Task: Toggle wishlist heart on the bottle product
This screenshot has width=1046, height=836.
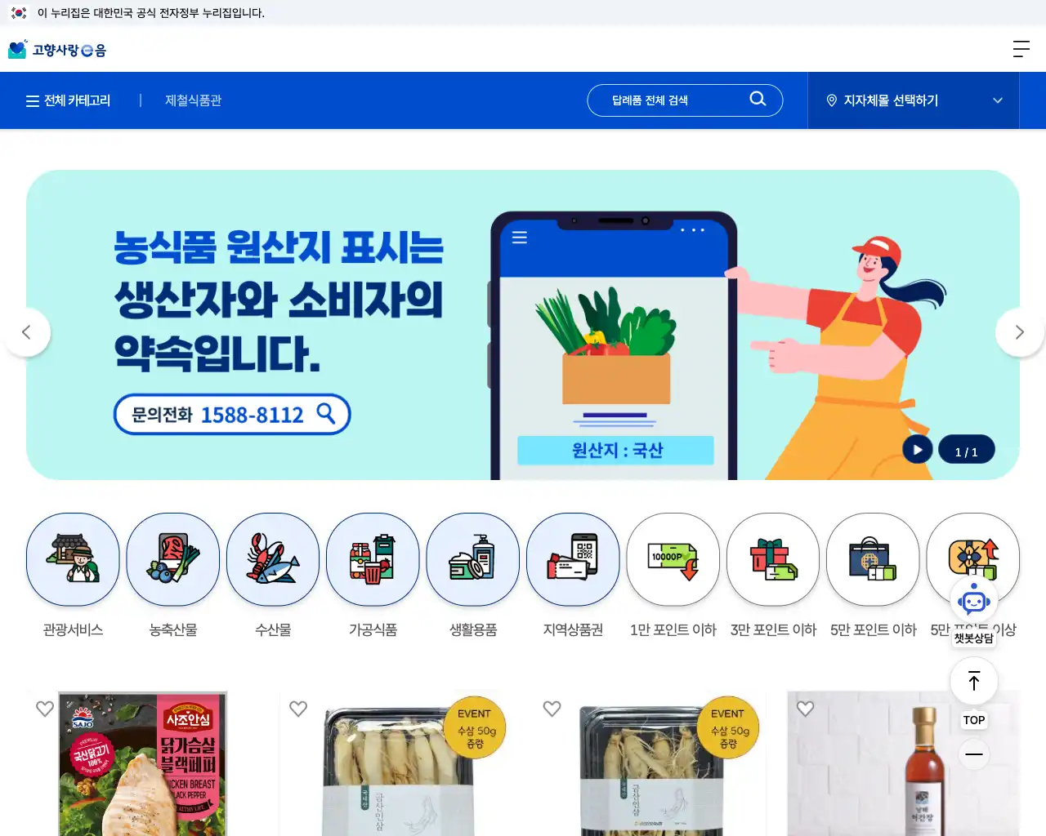Action: point(806,709)
